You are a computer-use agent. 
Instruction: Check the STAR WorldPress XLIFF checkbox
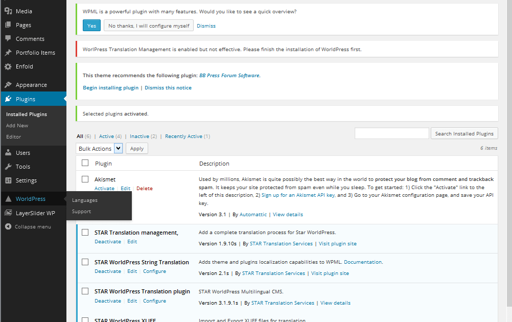click(x=85, y=320)
